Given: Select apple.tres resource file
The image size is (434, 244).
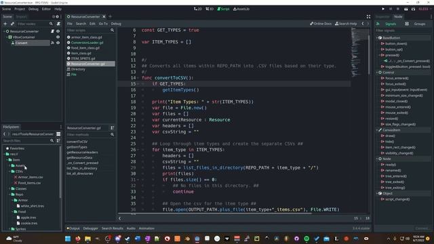Looking at the screenshot, I should 28,218.
